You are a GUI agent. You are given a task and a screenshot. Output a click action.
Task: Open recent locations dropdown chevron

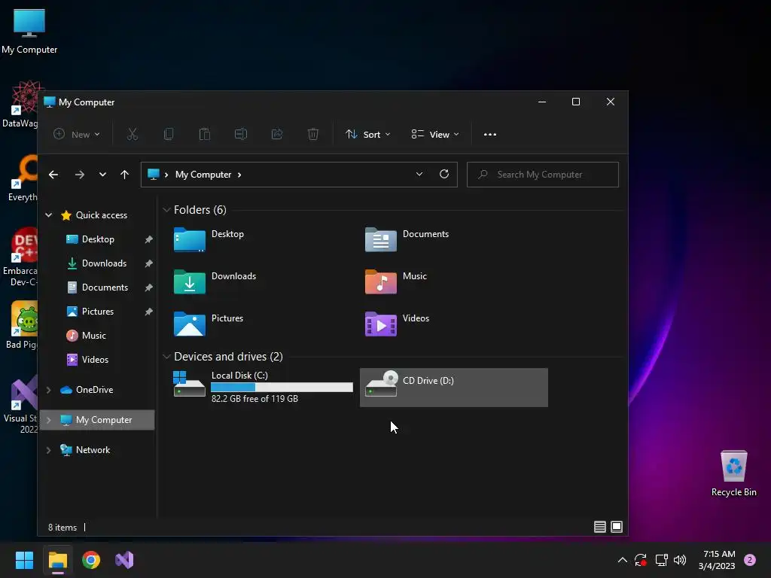[102, 175]
